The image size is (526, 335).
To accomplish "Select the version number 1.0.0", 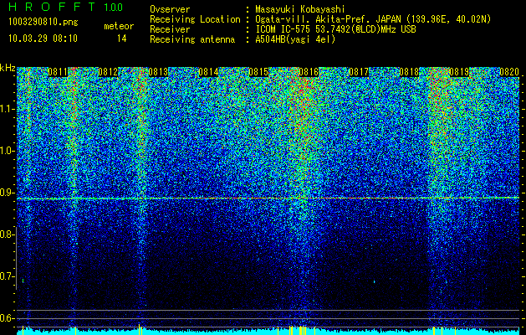I will (x=113, y=7).
